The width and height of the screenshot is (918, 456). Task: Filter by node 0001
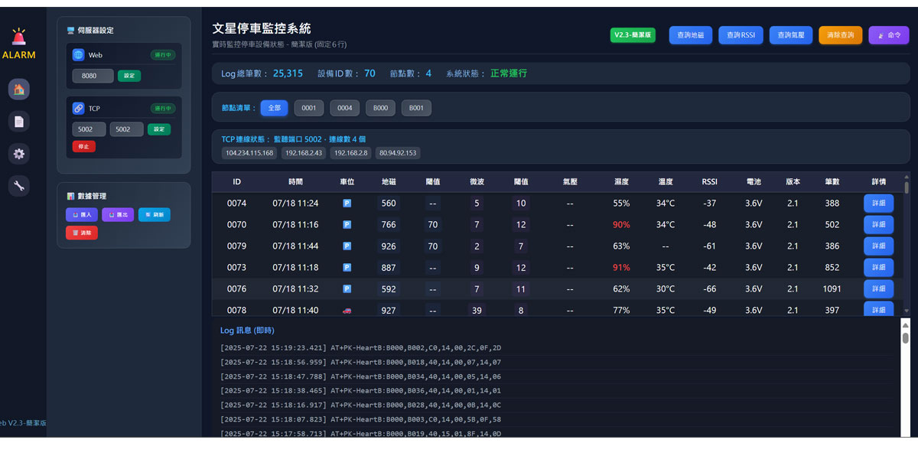click(x=308, y=108)
